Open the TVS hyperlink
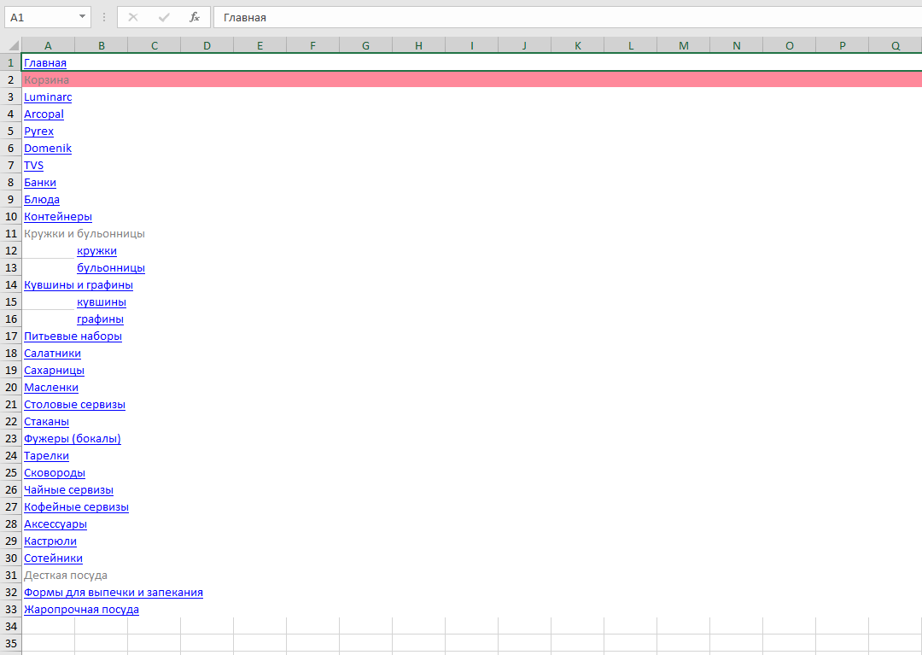Image resolution: width=922 pixels, height=655 pixels. 33,165
